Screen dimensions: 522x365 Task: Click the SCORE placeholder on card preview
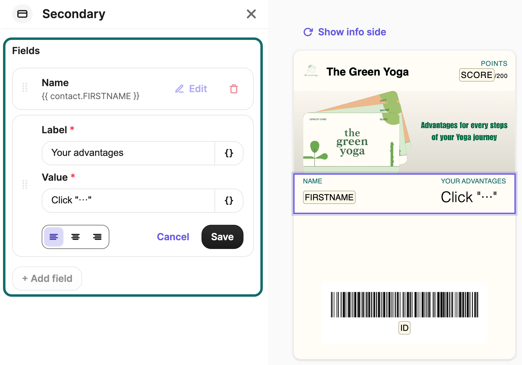click(x=477, y=75)
